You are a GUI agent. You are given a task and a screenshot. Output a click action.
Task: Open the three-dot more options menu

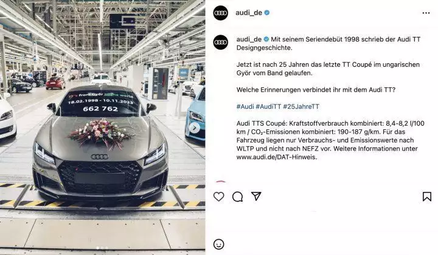(426, 13)
